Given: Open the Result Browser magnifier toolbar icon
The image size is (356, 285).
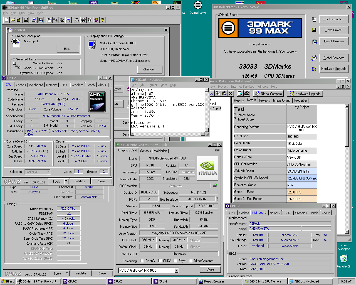Looking at the screenshot, I should pyautogui.click(x=41, y=20).
